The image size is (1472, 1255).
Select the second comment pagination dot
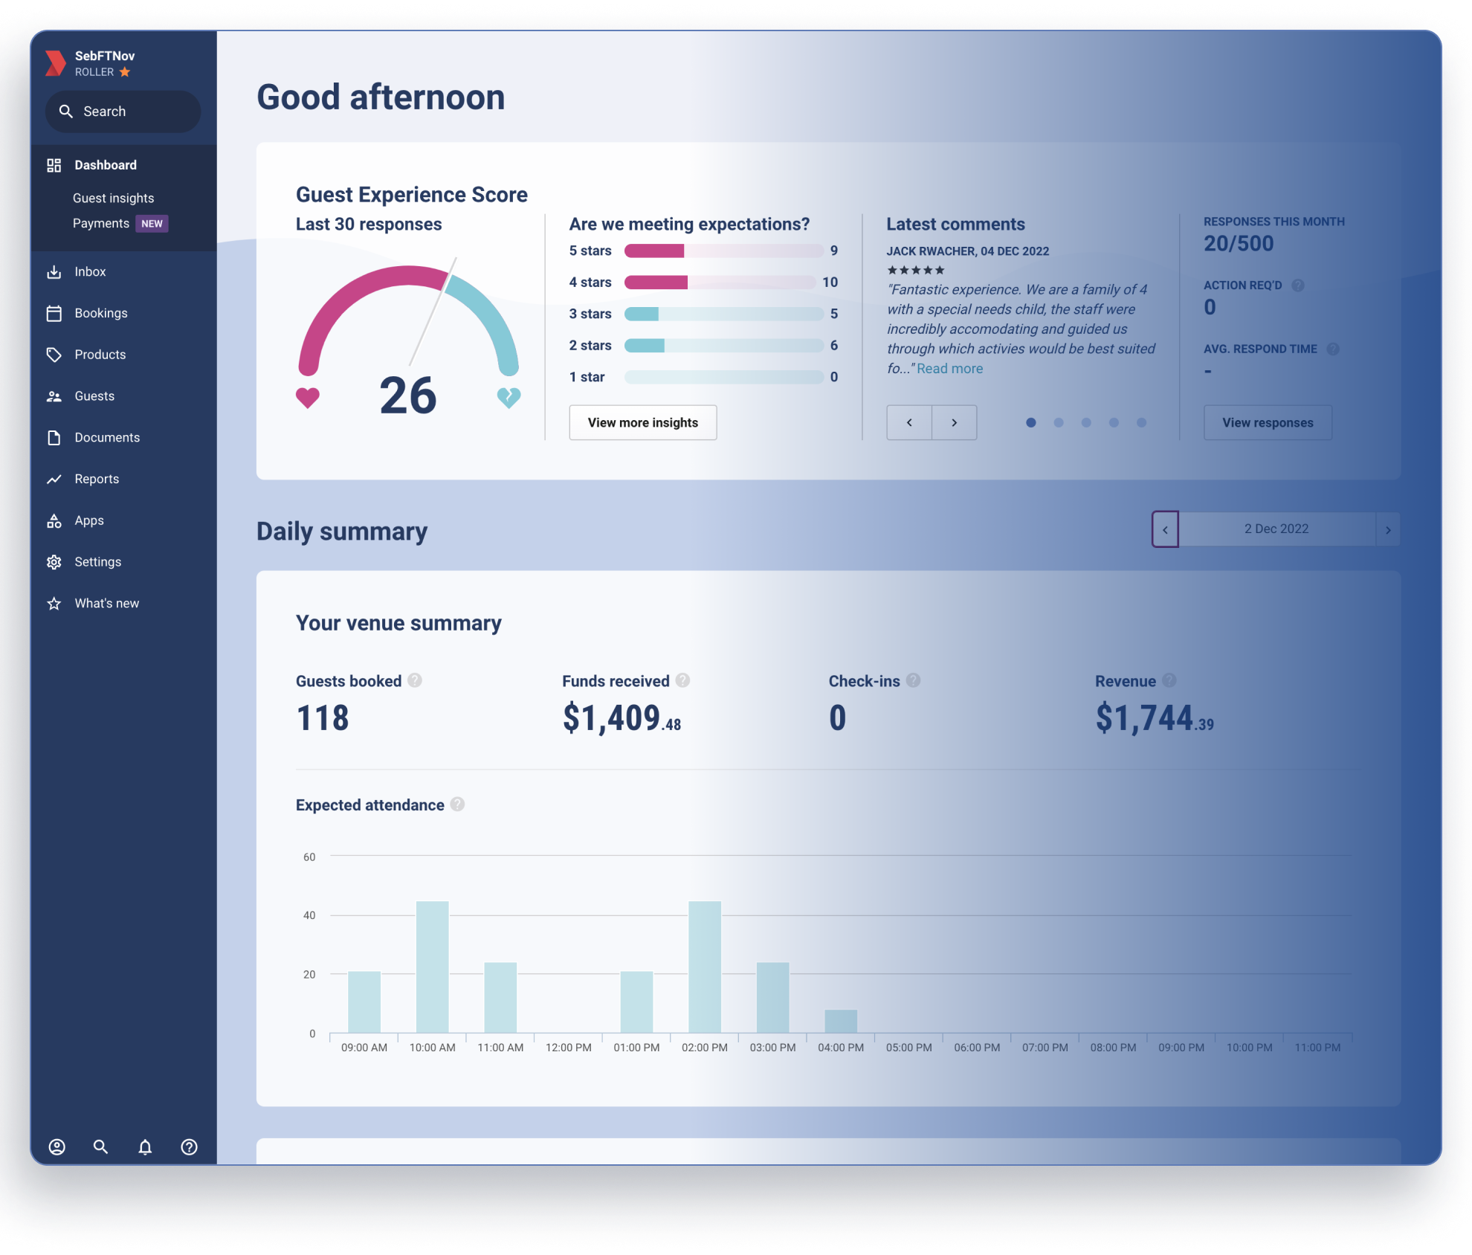pyautogui.click(x=1059, y=422)
